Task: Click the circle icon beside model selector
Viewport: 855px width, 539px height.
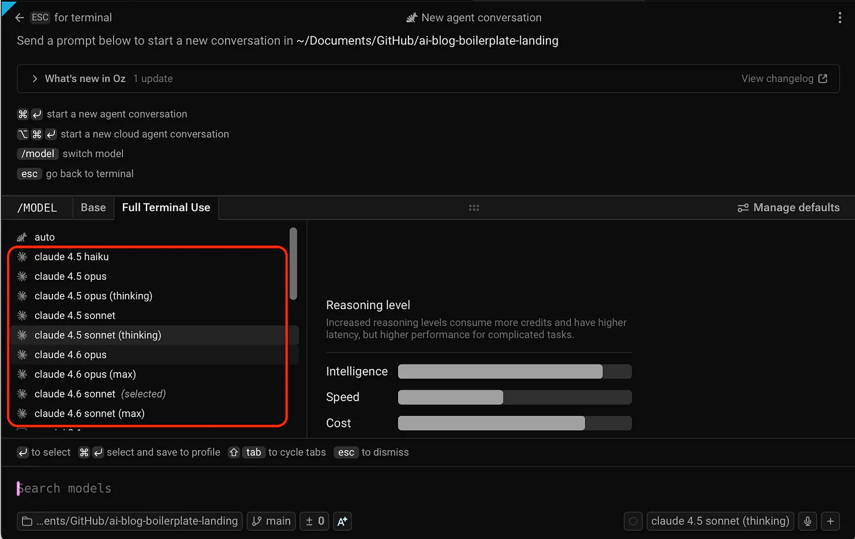Action: point(633,521)
